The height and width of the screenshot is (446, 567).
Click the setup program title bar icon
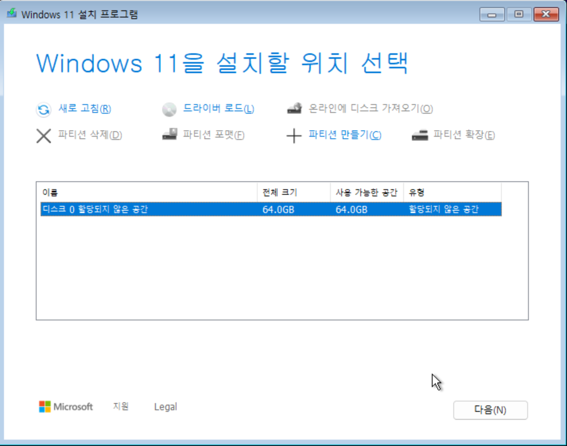(x=12, y=14)
